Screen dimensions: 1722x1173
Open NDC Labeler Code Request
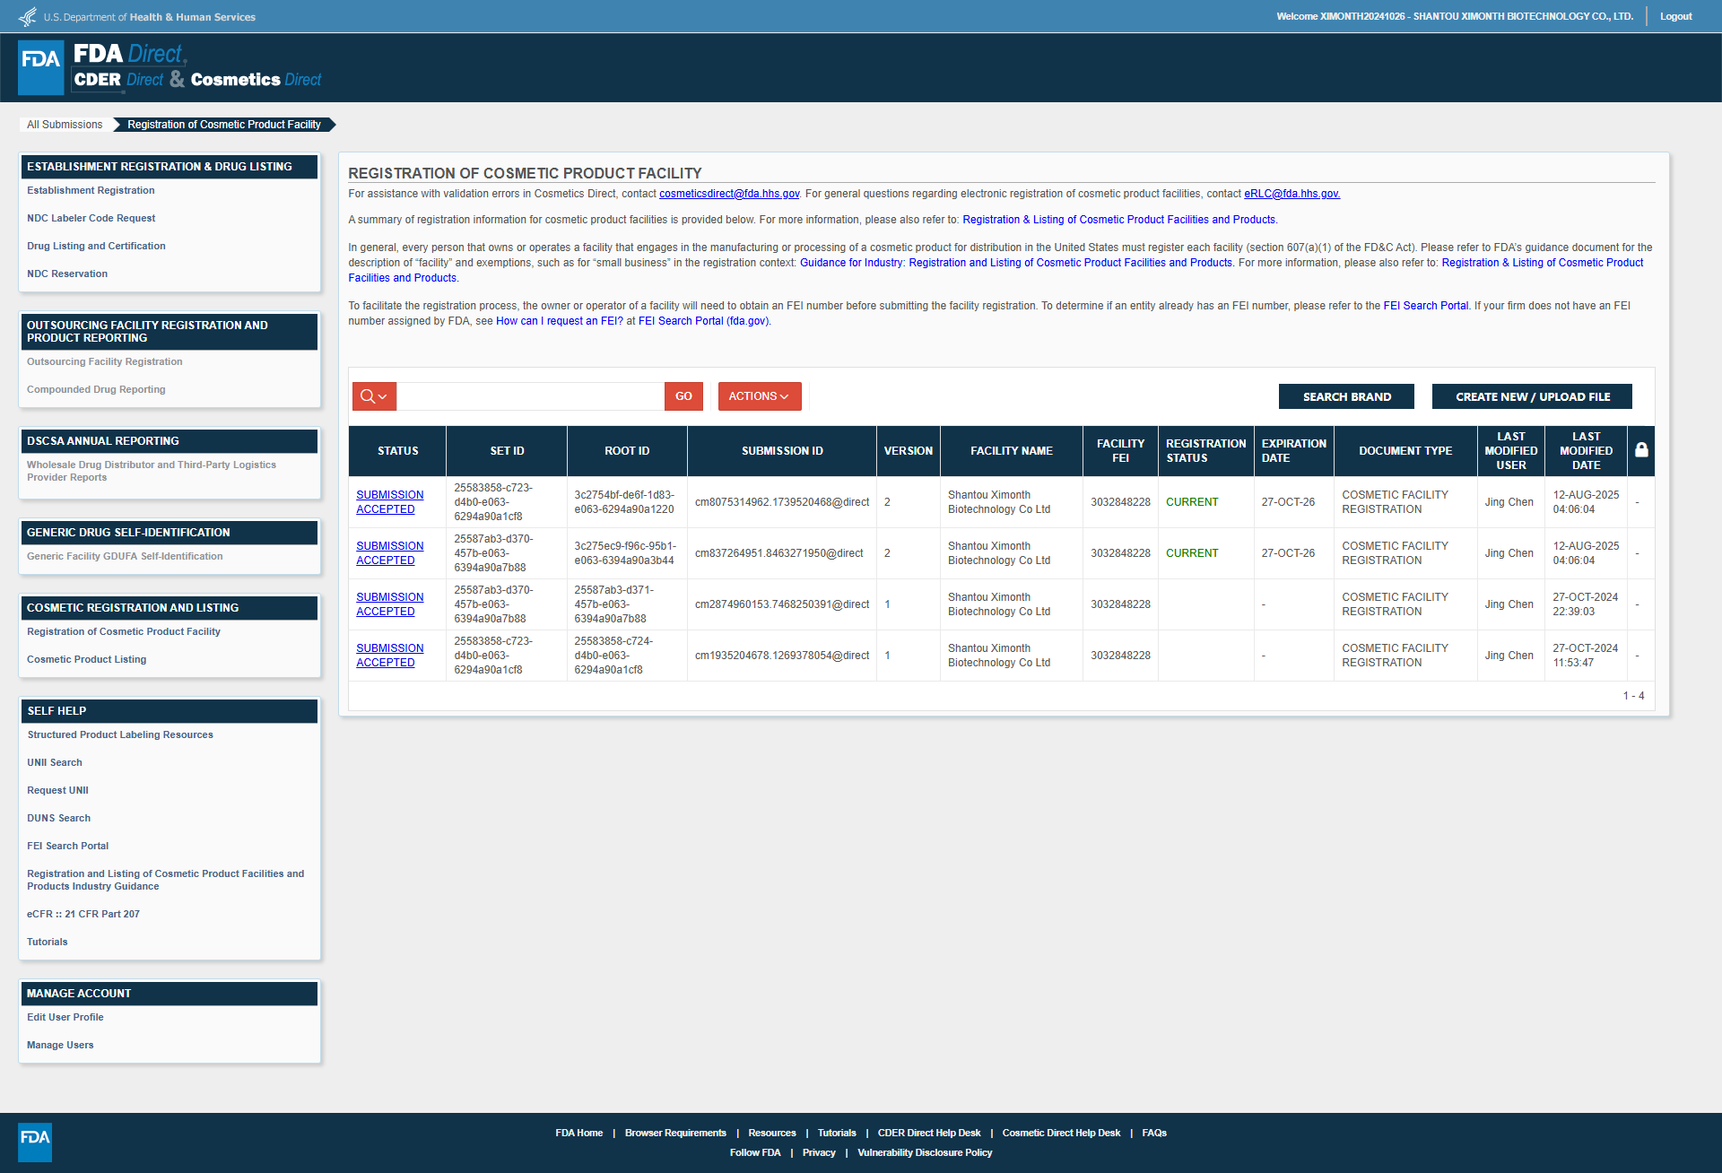pos(91,218)
